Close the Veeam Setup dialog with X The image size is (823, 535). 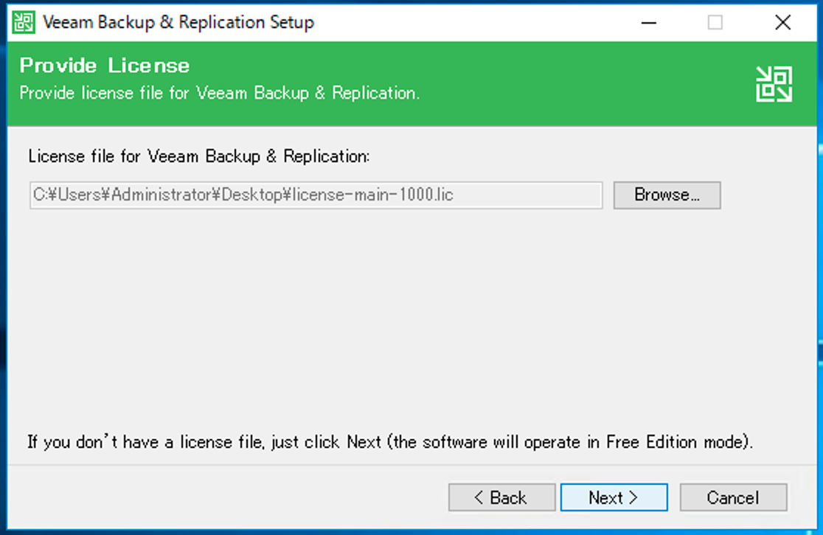pos(782,23)
